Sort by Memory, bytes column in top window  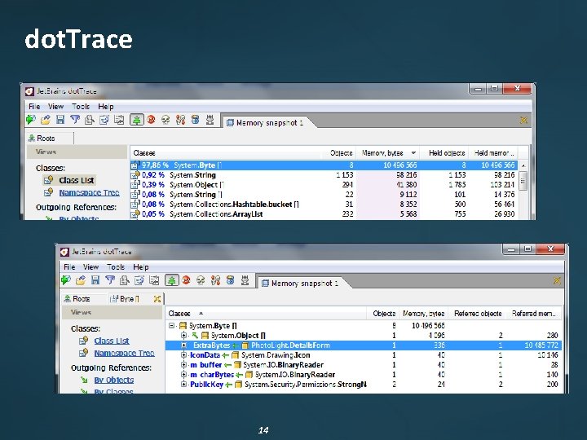pos(387,152)
